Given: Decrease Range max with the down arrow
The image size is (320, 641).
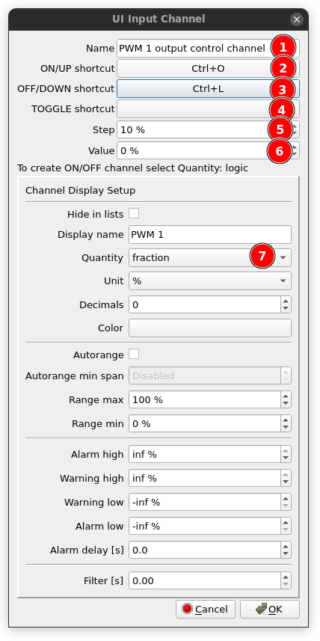Looking at the screenshot, I should (x=286, y=404).
